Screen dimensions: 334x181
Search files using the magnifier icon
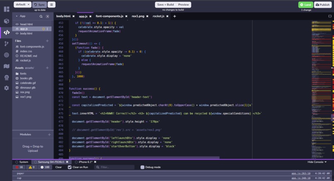(41, 16)
